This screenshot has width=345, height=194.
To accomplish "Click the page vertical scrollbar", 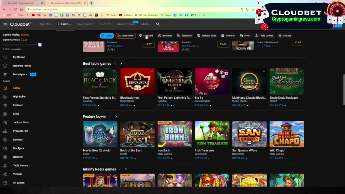I will tap(344, 89).
